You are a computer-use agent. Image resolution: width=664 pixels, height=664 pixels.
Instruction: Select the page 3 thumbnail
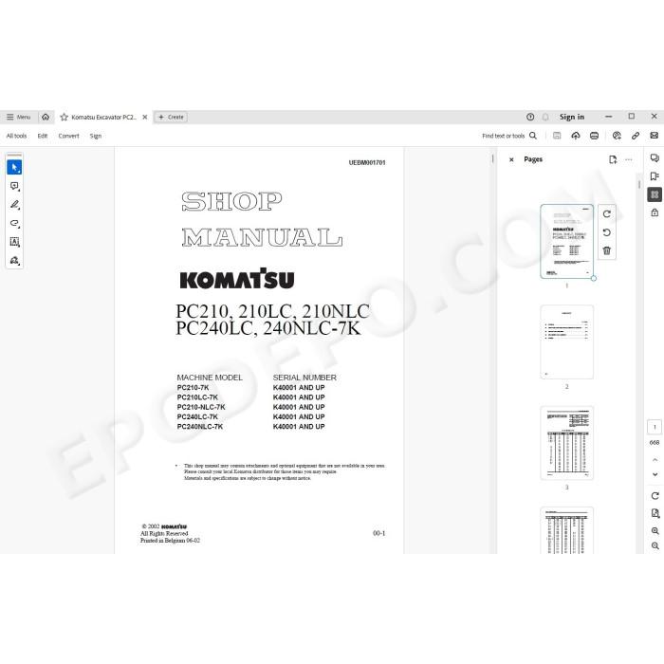coord(566,443)
